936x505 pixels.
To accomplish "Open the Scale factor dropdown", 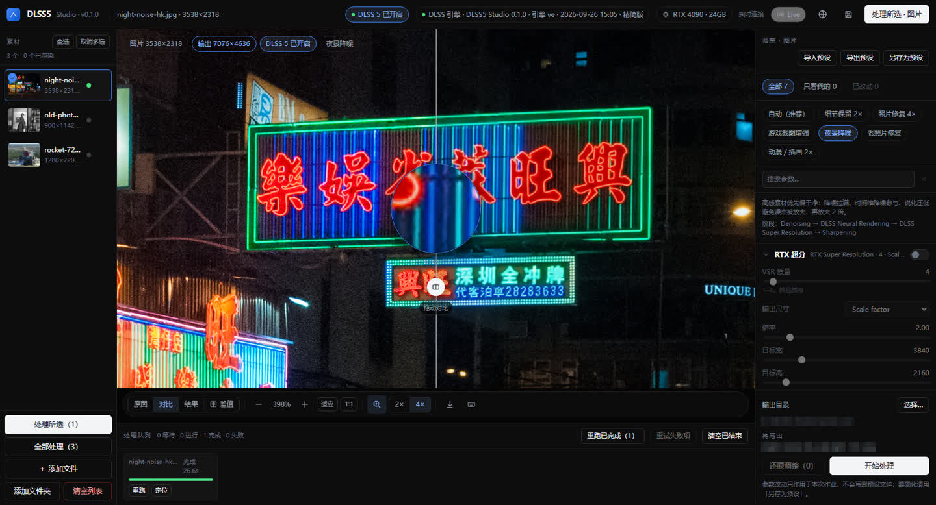I will pyautogui.click(x=887, y=309).
